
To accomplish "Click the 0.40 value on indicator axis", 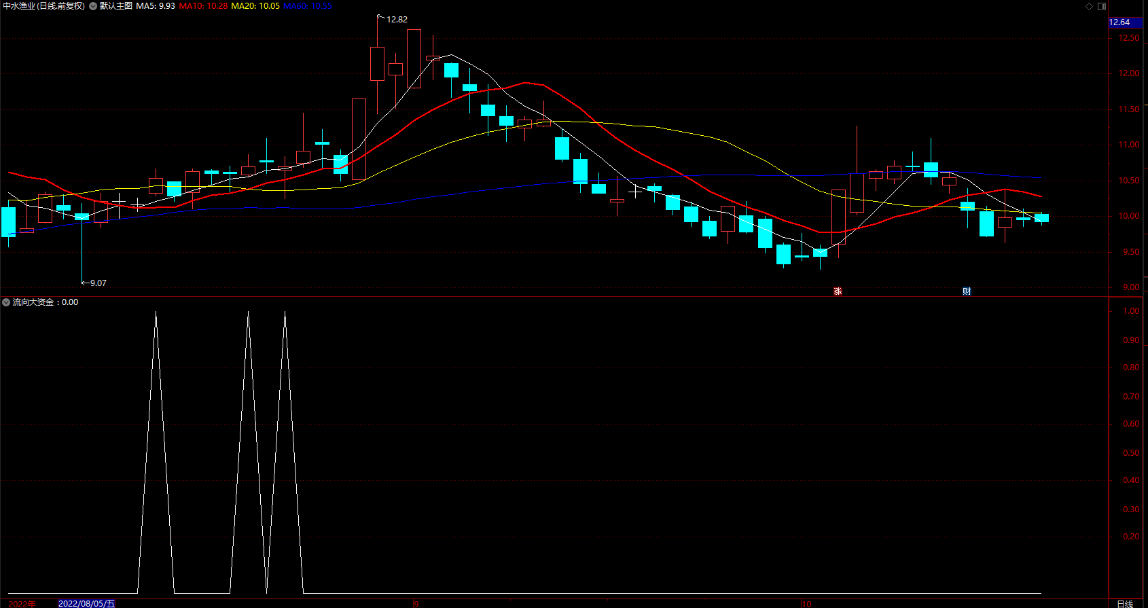I will (1131, 480).
